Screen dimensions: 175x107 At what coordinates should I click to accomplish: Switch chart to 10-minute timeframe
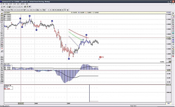[53, 10]
